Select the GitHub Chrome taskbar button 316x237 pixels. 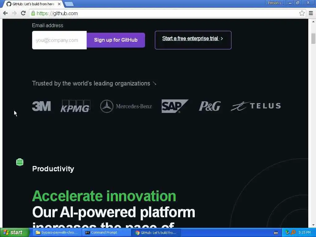click(156, 233)
